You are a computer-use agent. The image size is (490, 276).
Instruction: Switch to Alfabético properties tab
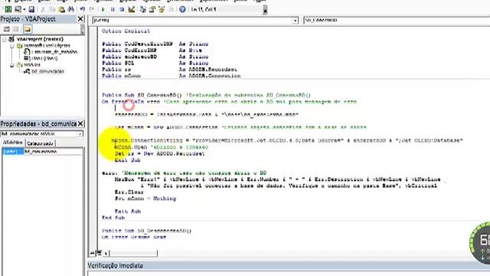click(x=12, y=143)
